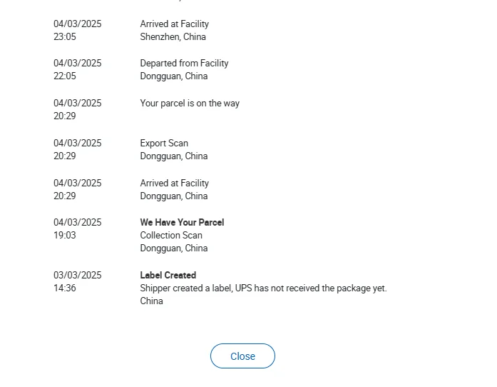Click the 03/03/2025 date entry
This screenshot has height=387, width=497.
(x=77, y=275)
